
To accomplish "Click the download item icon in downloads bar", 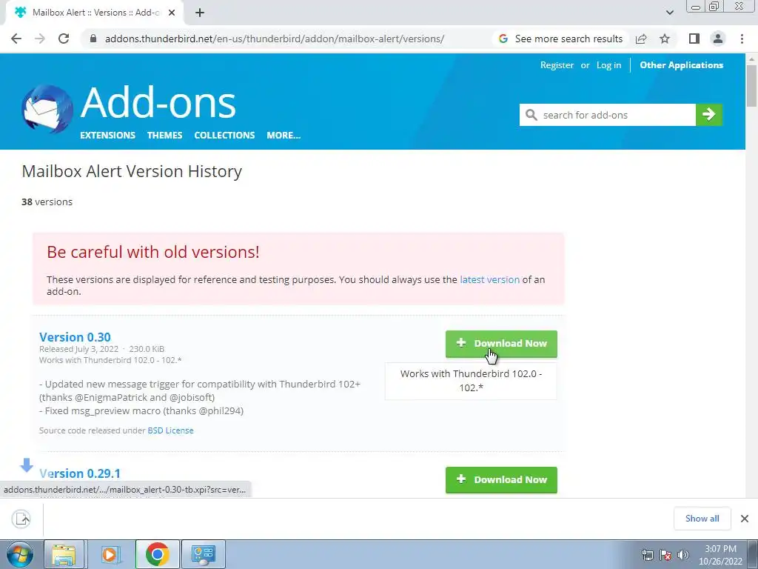I will tap(21, 519).
